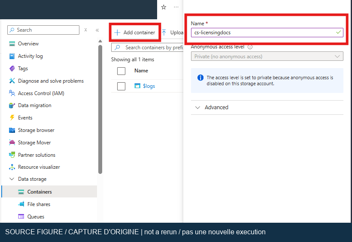Open the more options ellipsis menu
352x242 pixels.
click(x=176, y=7)
